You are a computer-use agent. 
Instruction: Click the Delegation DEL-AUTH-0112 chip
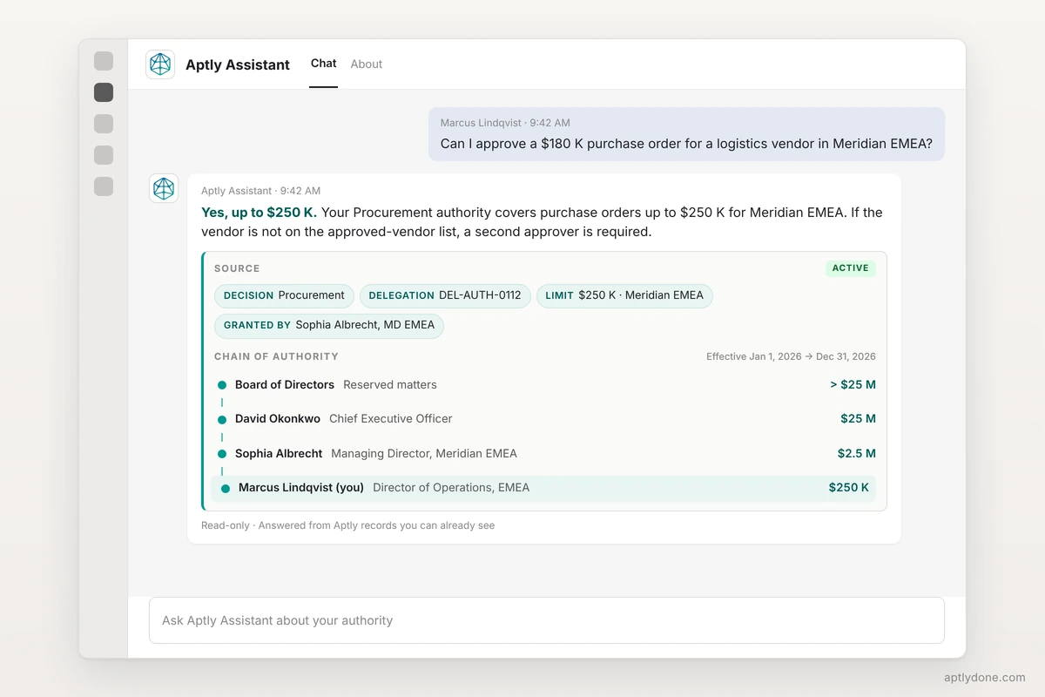(x=445, y=295)
